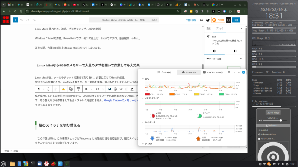This screenshot has height=167, width=298.
Task: Expand the ディスク section
Action: tap(142, 144)
